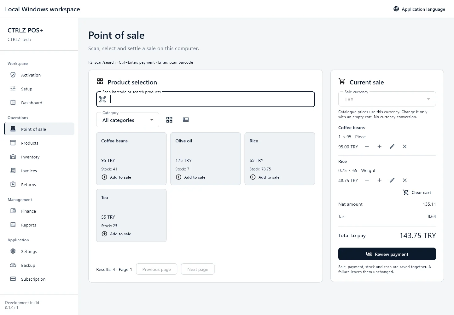This screenshot has width=454, height=315.
Task: Edit the Coffee beans cart line
Action: (392, 146)
